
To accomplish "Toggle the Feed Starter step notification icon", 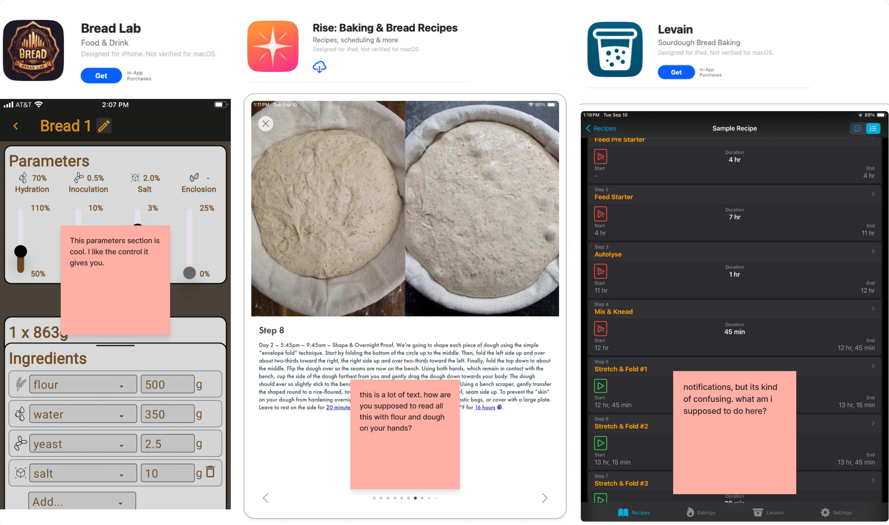I will pyautogui.click(x=600, y=214).
